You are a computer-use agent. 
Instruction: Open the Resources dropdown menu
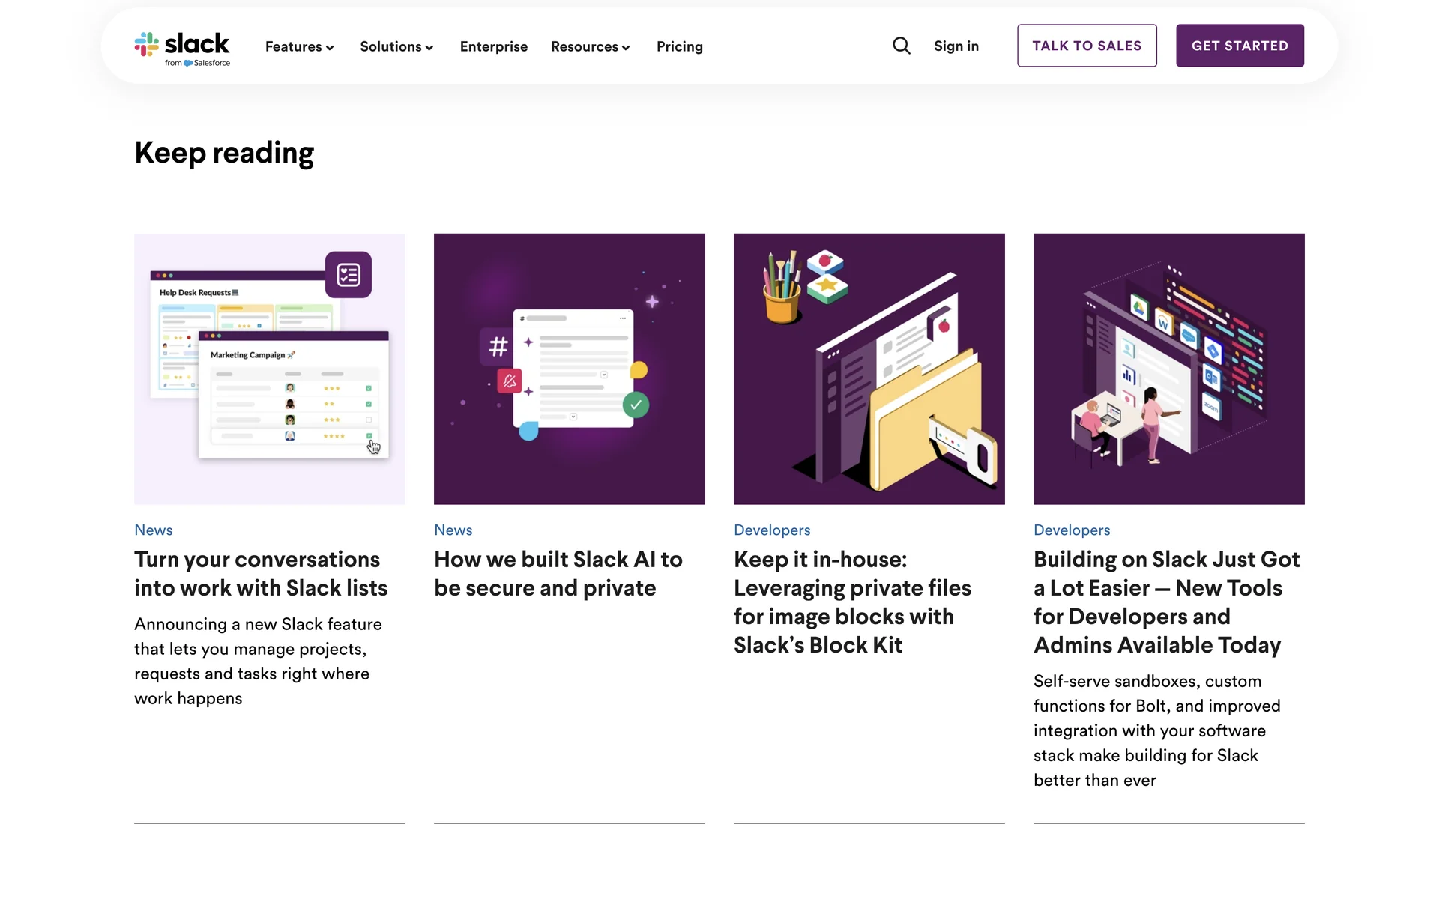coord(590,46)
